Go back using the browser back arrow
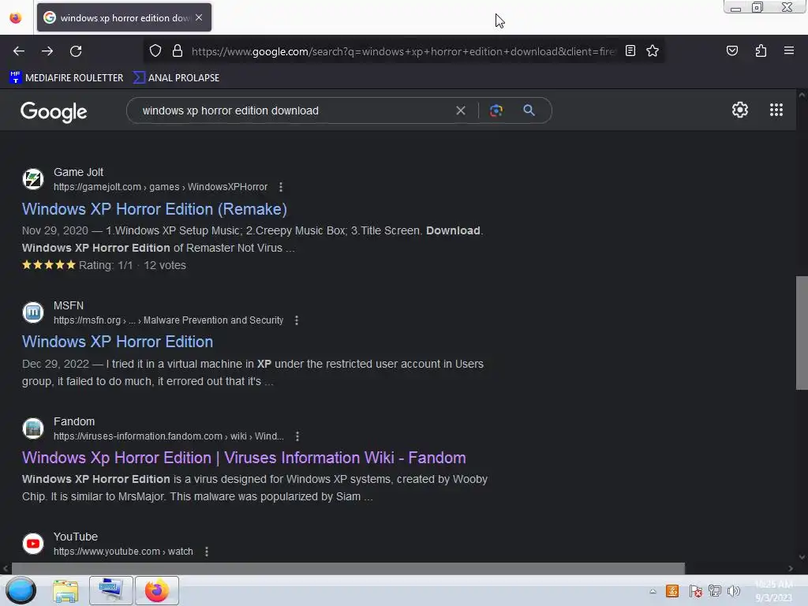The height and width of the screenshot is (606, 808). point(19,51)
